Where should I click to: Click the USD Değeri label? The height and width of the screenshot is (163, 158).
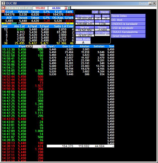pos(102,33)
